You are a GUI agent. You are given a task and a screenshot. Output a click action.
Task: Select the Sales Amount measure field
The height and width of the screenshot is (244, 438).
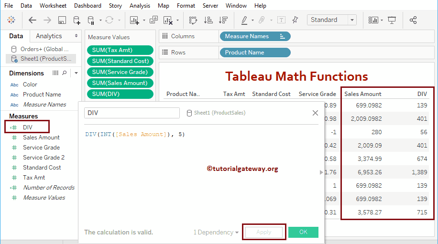pyautogui.click(x=41, y=137)
